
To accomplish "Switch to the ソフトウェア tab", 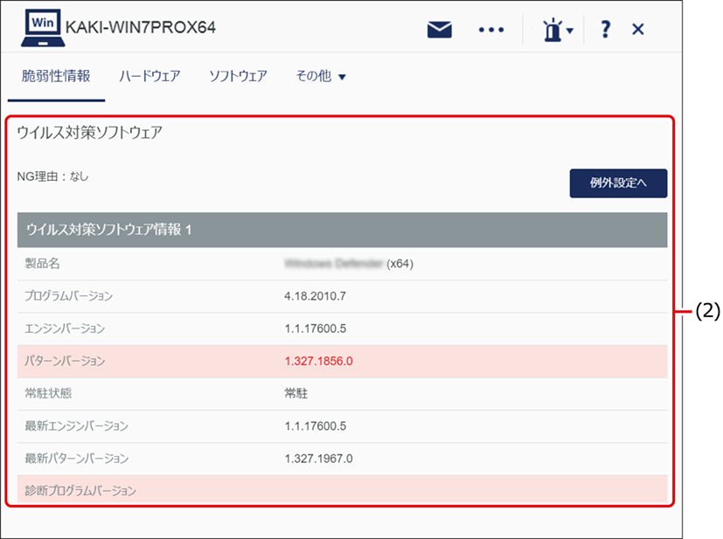I will point(238,76).
